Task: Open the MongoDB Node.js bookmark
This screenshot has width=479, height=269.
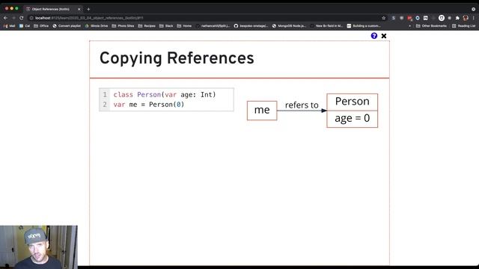Action: click(x=289, y=26)
